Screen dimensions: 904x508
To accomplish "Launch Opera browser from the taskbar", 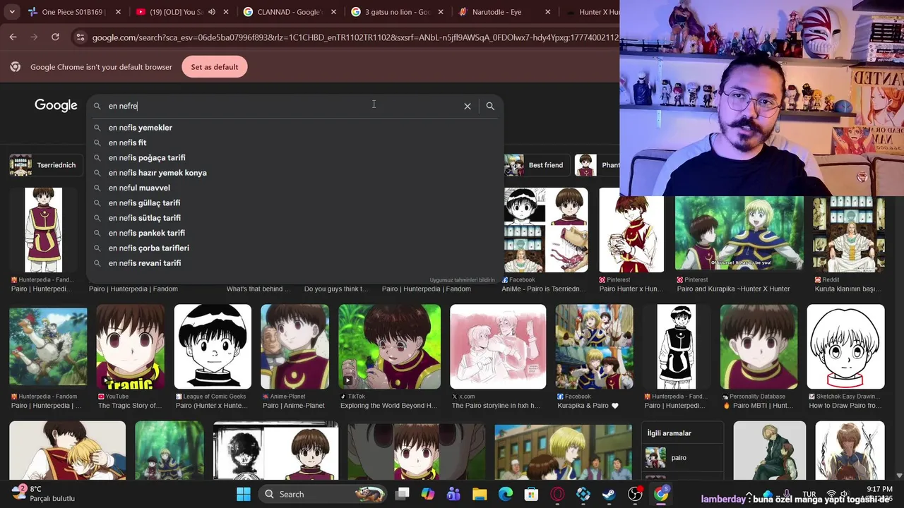I will (557, 494).
